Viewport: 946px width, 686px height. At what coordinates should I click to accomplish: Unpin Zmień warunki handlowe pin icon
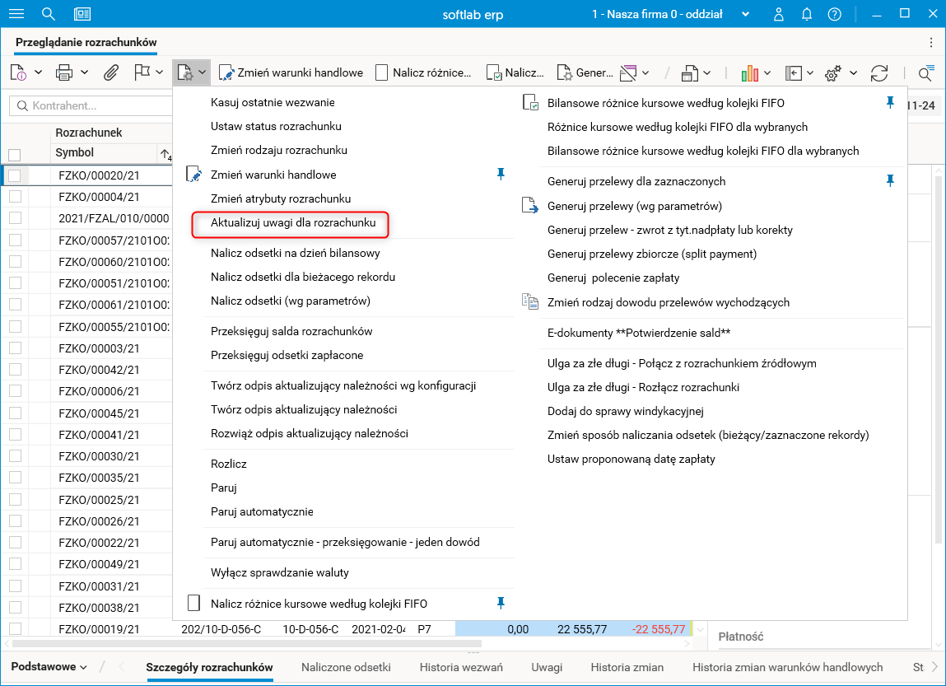coord(501,175)
